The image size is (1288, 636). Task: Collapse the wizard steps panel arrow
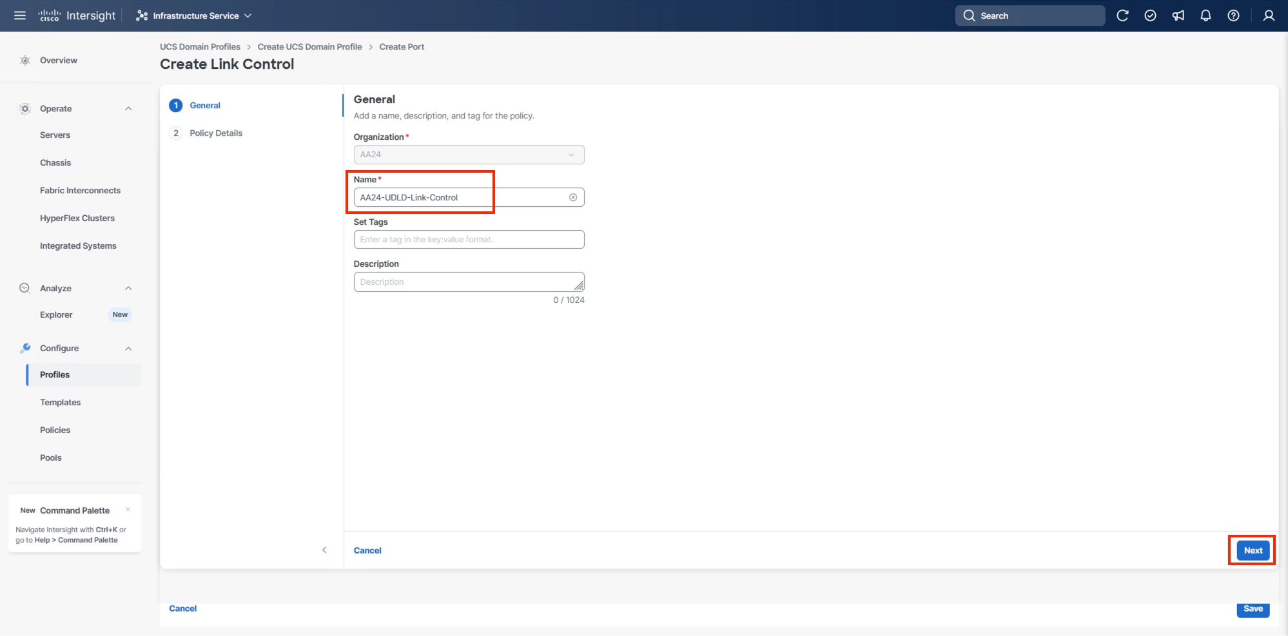click(x=325, y=550)
